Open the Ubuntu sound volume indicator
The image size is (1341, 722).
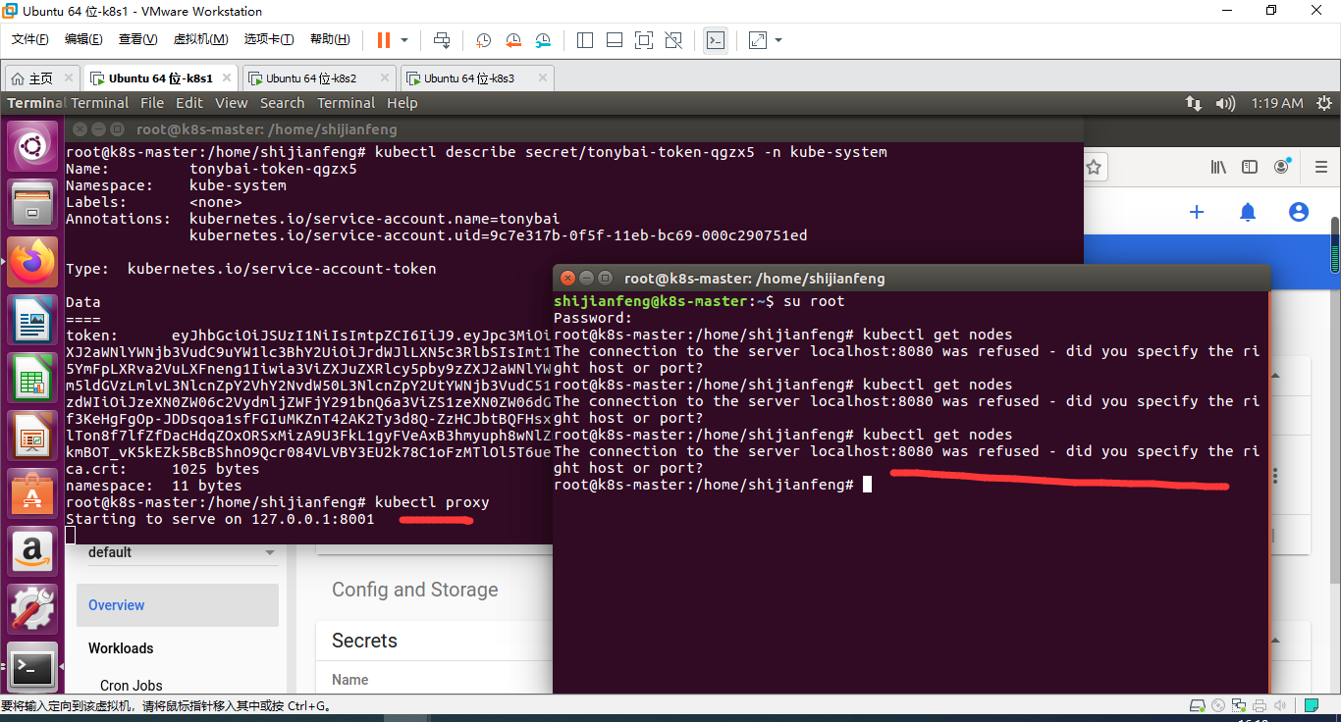pos(1225,103)
